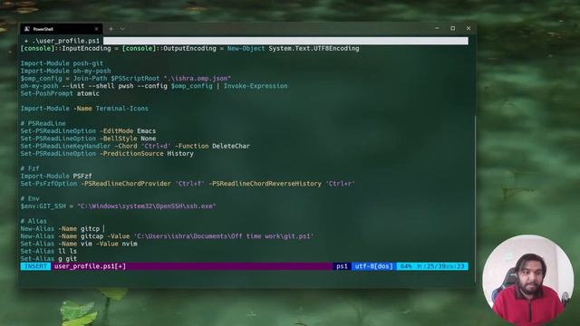580x326 pixels.
Task: Click the # Fzf comment
Action: (x=30, y=168)
